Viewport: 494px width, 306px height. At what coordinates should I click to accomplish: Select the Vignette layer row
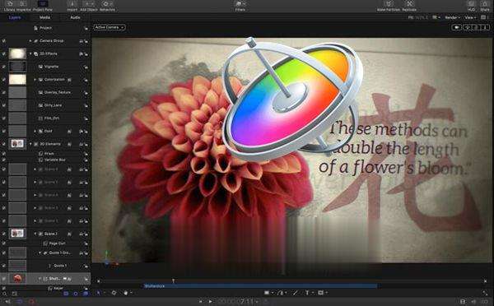(45, 67)
